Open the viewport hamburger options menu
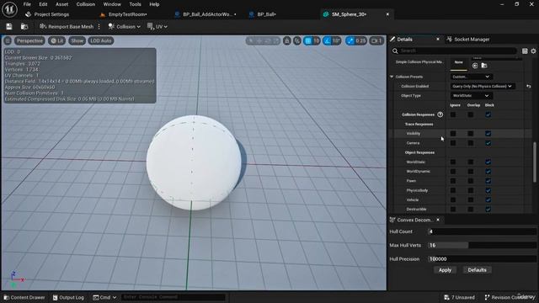539x303 pixels. pos(8,41)
